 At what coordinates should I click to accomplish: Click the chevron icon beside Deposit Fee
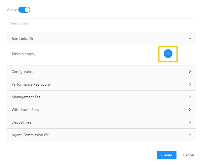(x=190, y=122)
